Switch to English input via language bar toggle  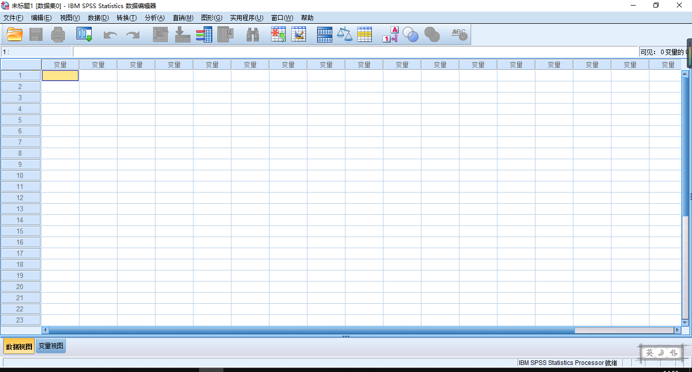[650, 353]
